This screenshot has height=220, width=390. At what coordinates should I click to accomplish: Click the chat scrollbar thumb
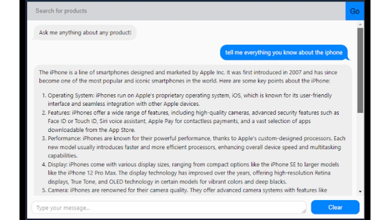(360, 70)
